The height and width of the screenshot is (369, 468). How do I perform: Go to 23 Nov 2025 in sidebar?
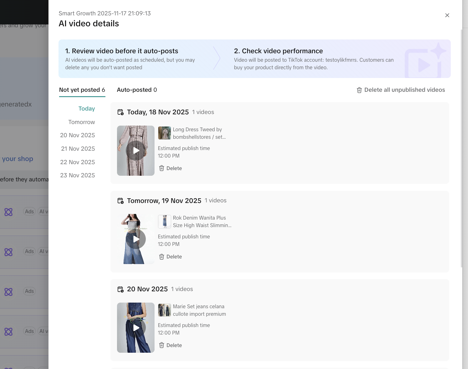click(77, 175)
